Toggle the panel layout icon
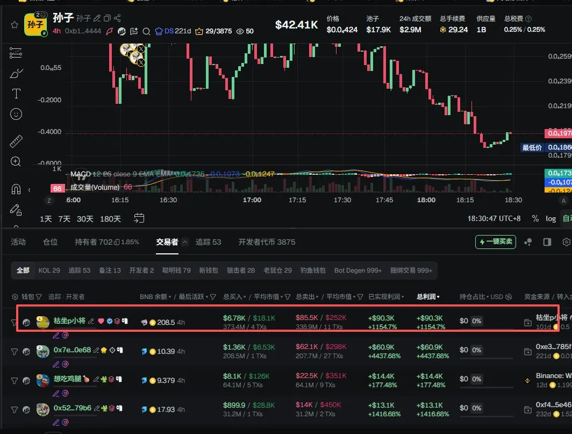This screenshot has width=572, height=434. [x=547, y=242]
